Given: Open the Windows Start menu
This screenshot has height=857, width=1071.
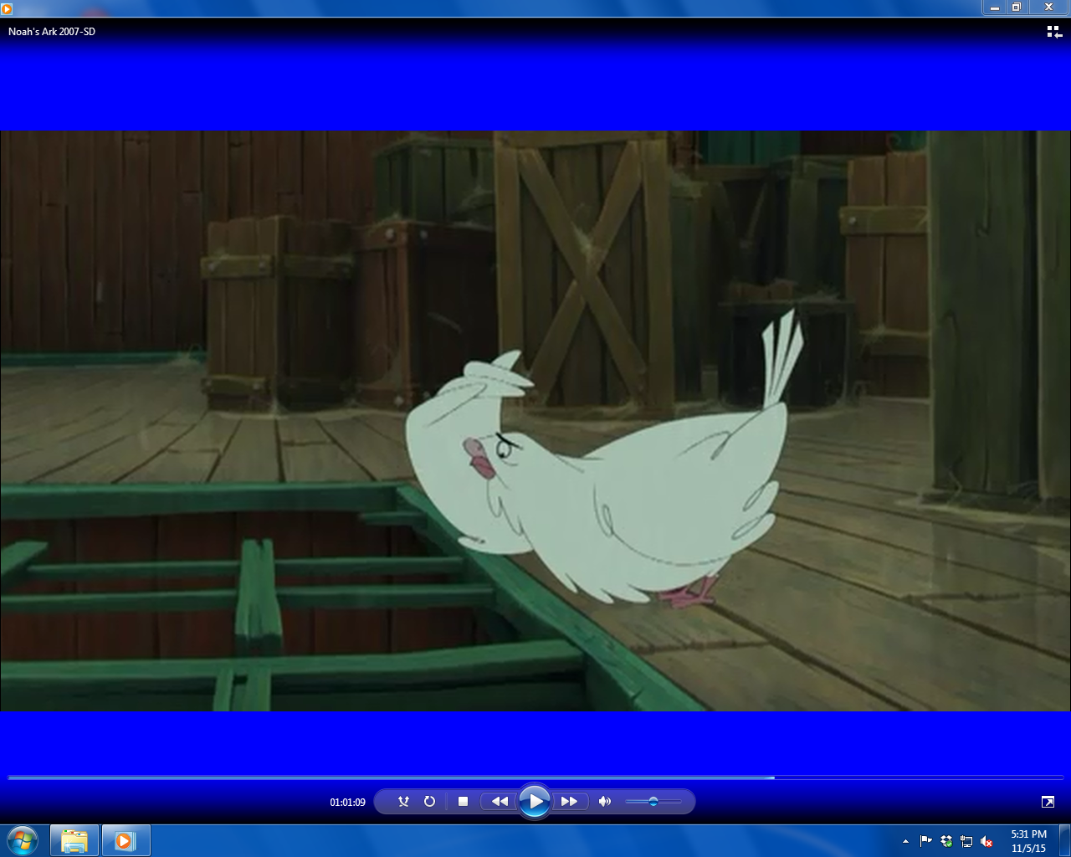Looking at the screenshot, I should 23,840.
